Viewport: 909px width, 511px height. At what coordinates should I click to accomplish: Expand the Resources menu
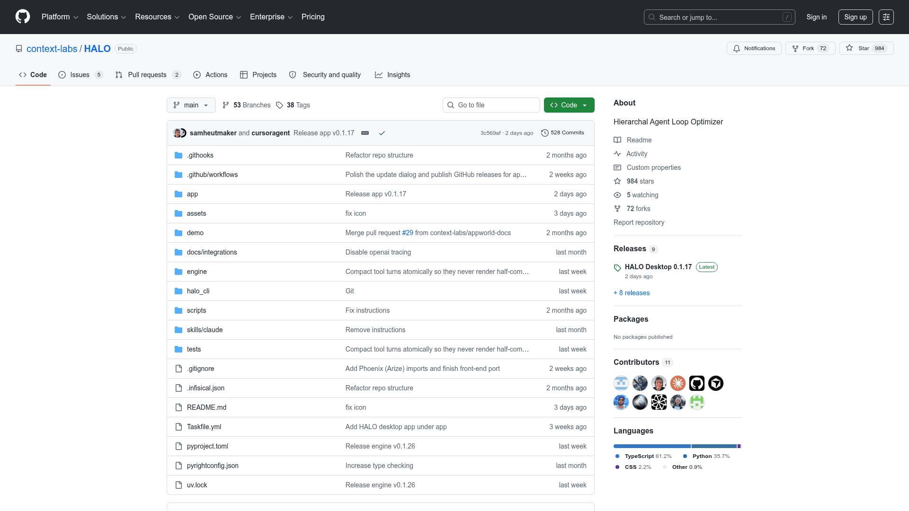click(x=157, y=17)
